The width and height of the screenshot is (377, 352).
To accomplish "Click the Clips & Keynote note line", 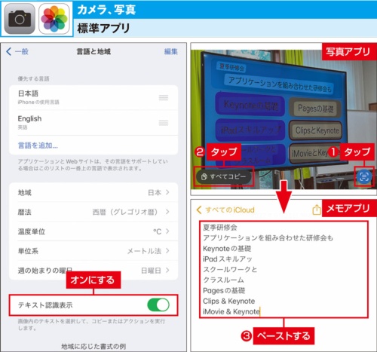I will [229, 301].
